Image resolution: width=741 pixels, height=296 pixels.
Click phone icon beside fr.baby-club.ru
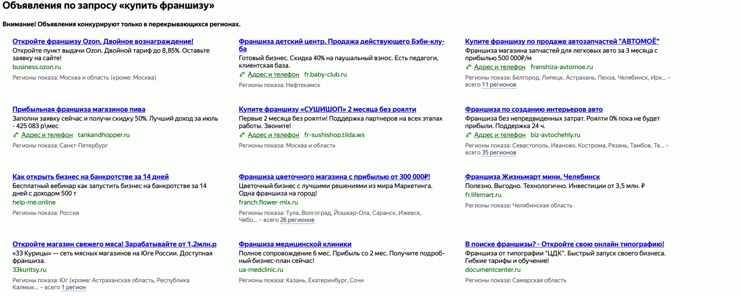(x=242, y=74)
